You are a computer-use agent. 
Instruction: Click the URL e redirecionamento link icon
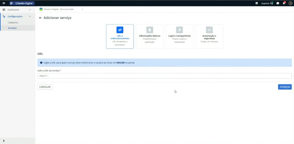coord(120,30)
